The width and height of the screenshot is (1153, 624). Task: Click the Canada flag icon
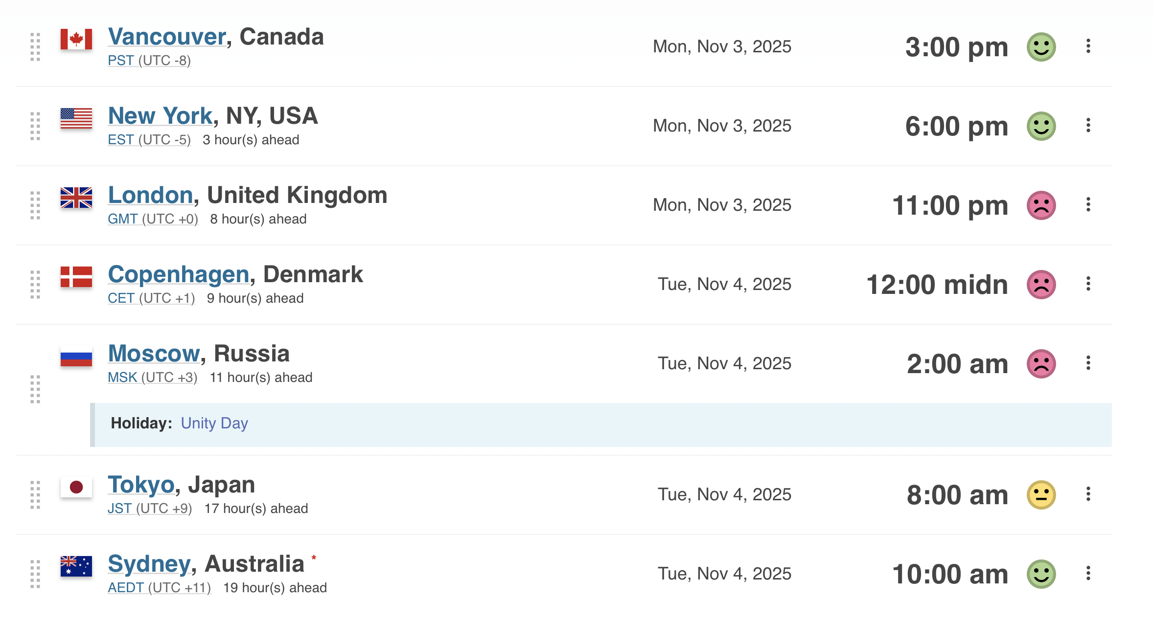pyautogui.click(x=76, y=39)
